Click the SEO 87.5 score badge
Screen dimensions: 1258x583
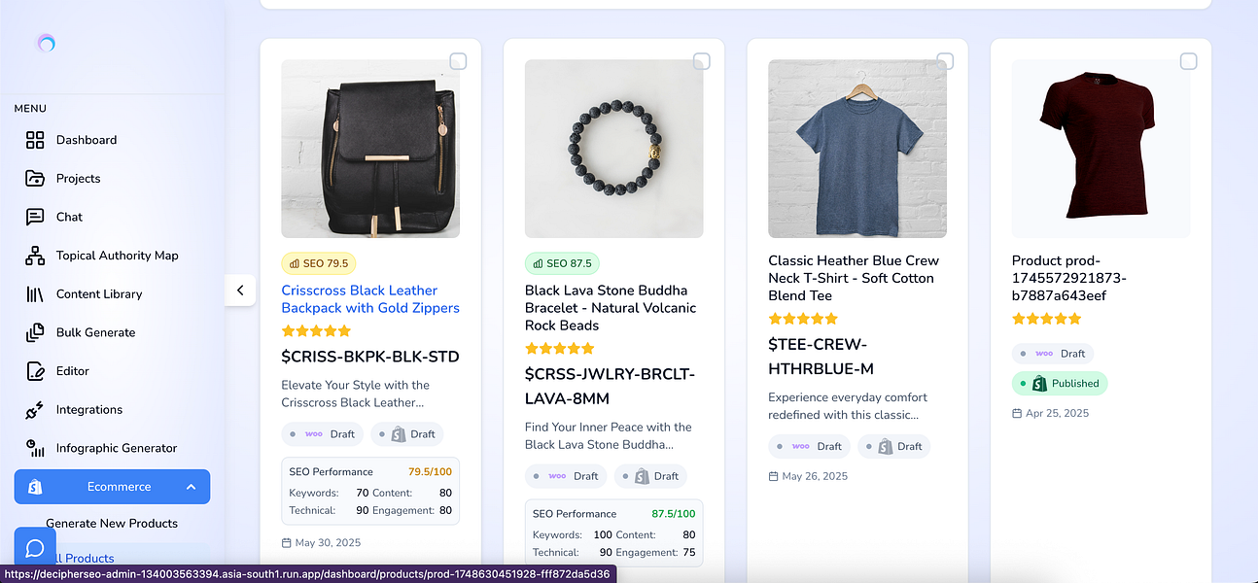563,263
